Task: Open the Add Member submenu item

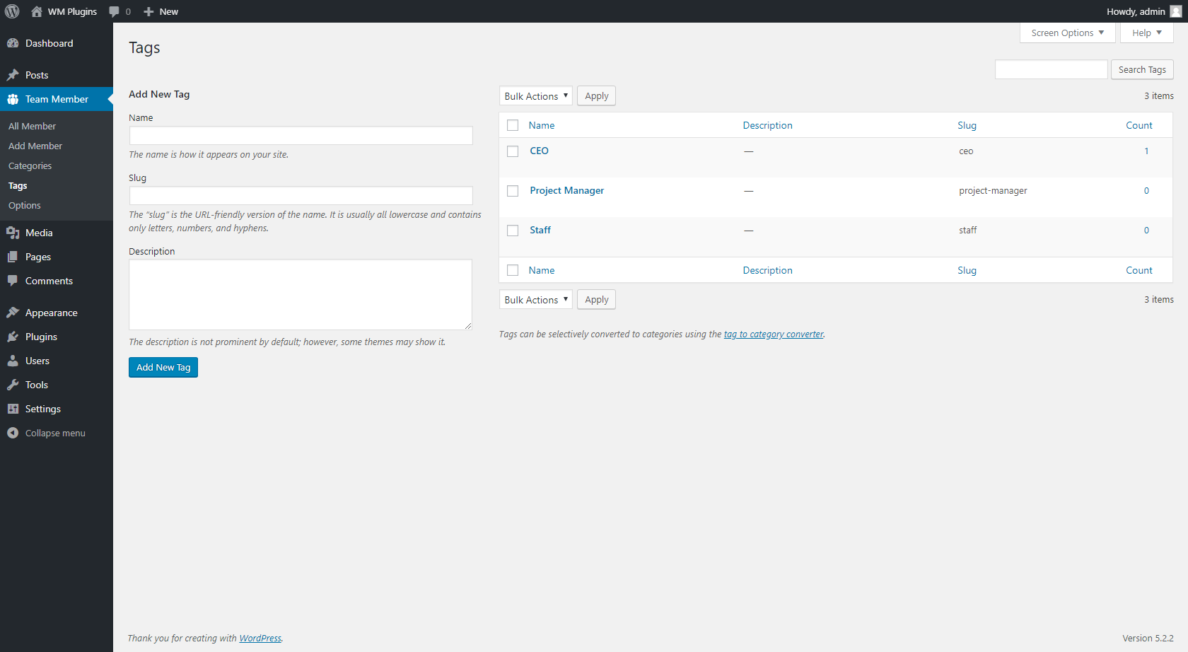Action: coord(35,146)
